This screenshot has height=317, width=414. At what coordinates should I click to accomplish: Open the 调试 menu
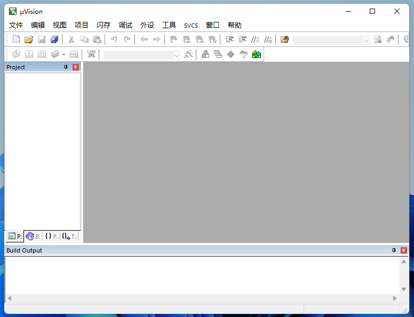click(125, 25)
